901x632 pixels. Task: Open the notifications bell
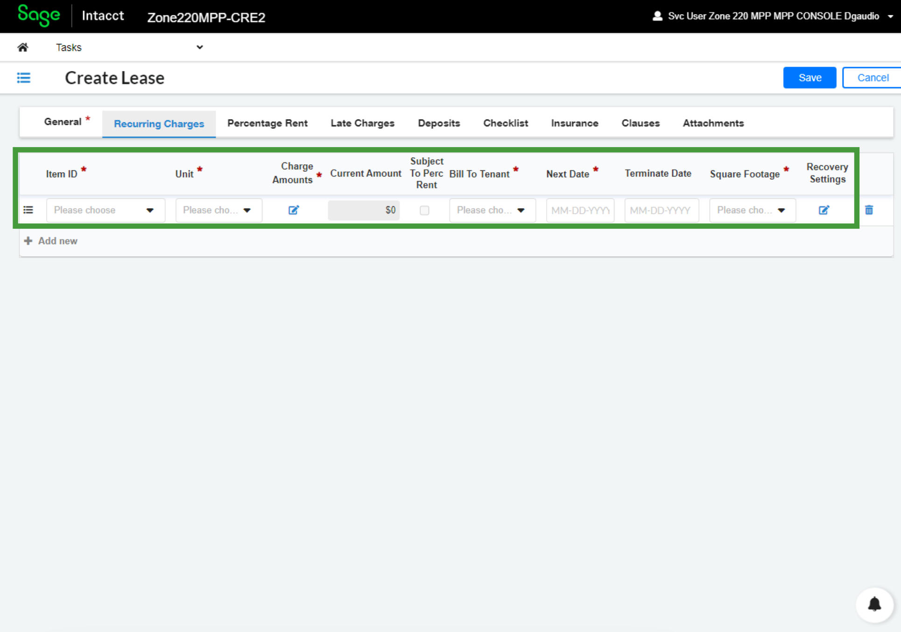coord(874,604)
